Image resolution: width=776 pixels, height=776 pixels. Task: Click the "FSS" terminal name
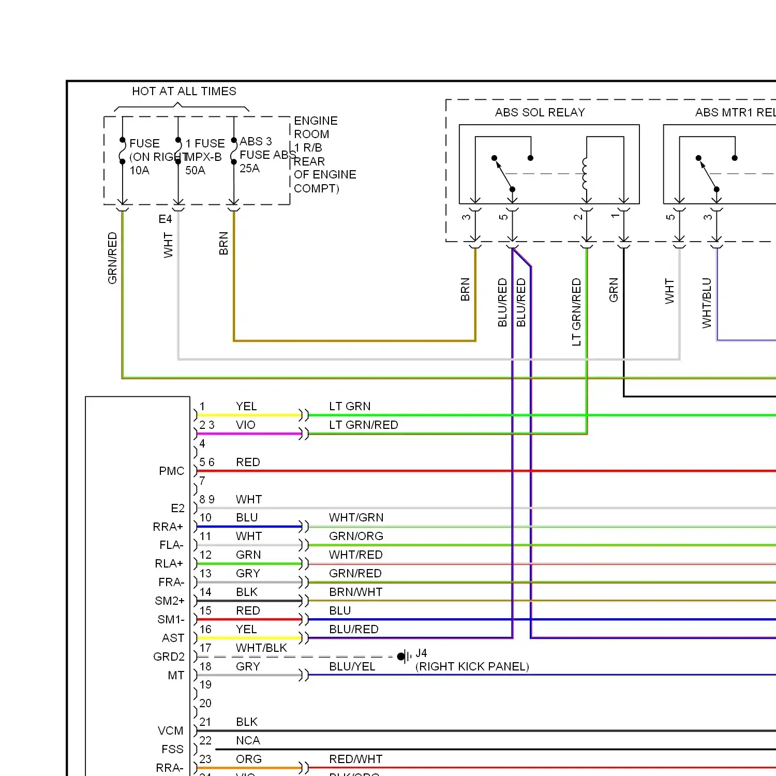173,750
